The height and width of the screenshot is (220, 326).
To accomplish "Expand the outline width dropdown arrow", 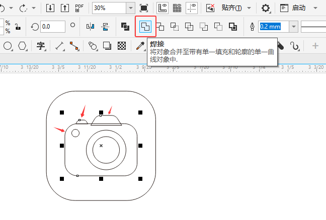I will tap(294, 27).
